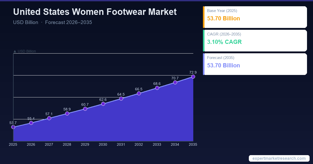
Task: Select the Base Year (2025) card
Action: point(255,17)
